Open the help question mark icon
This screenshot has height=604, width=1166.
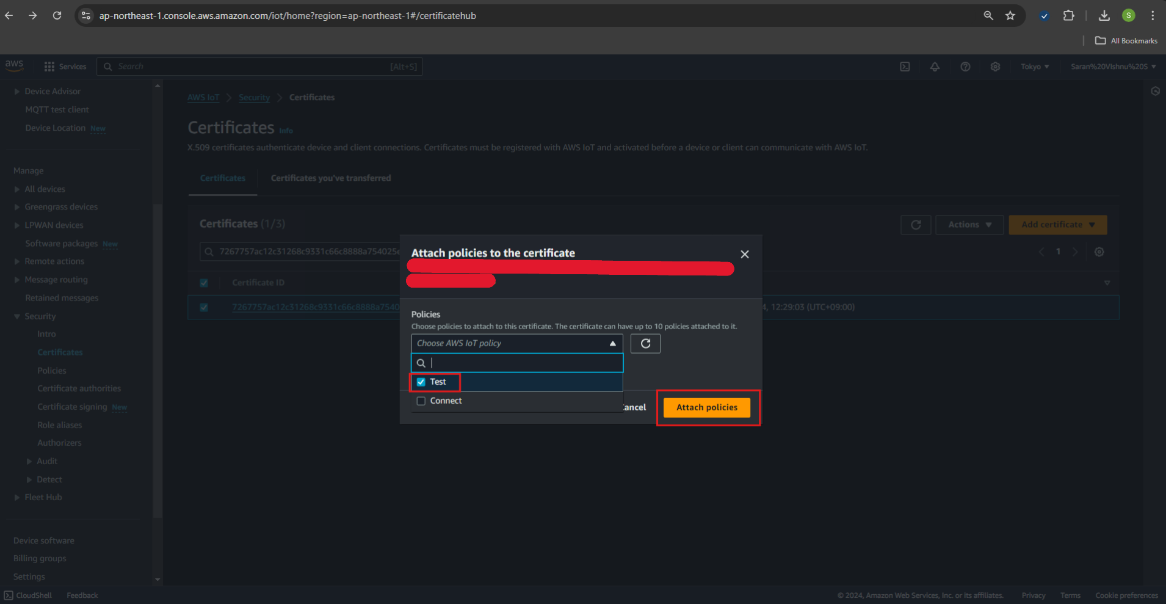[x=965, y=67]
